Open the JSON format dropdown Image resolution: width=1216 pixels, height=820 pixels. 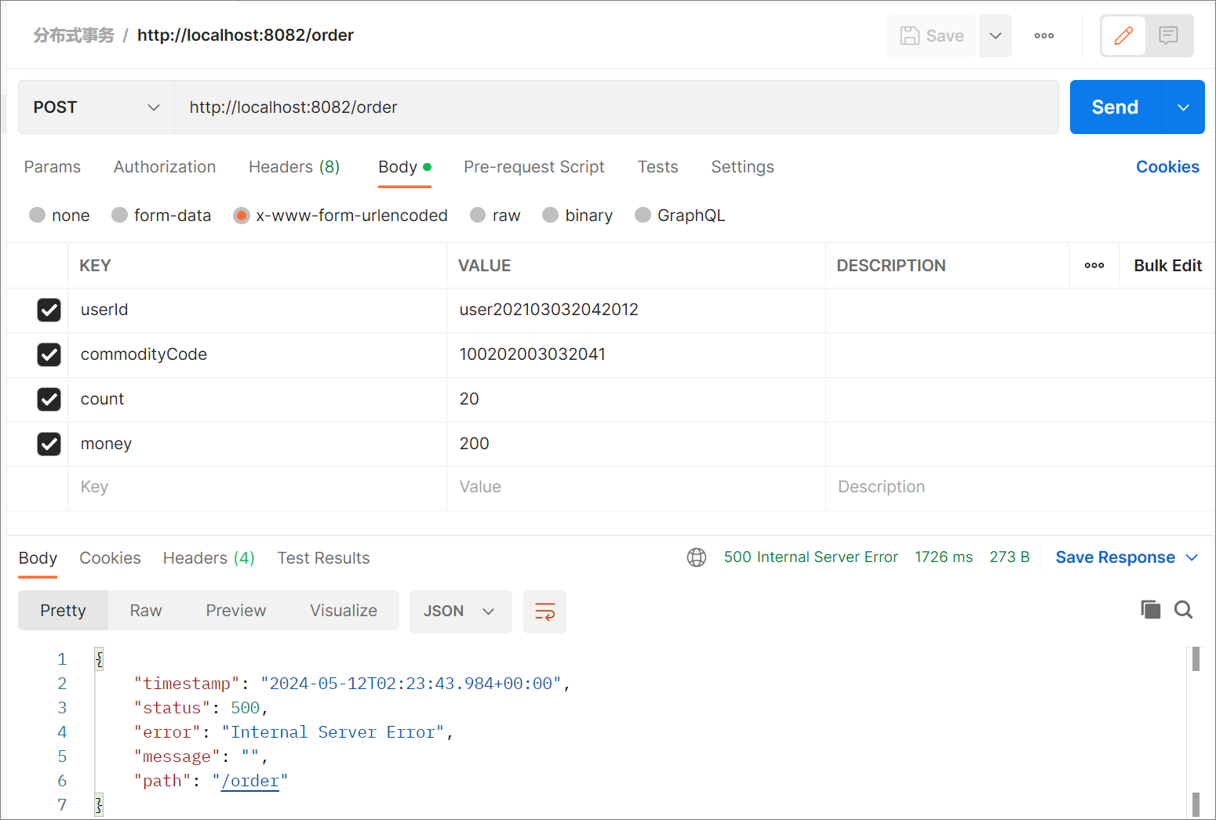(461, 611)
